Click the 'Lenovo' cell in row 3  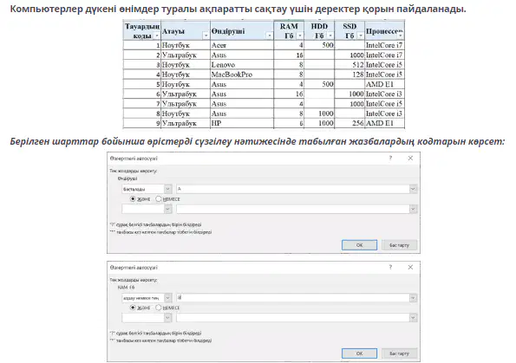point(242,65)
